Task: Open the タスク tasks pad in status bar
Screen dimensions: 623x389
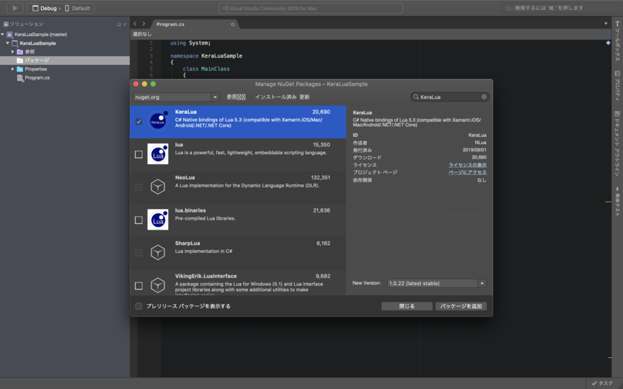Action: 602,383
